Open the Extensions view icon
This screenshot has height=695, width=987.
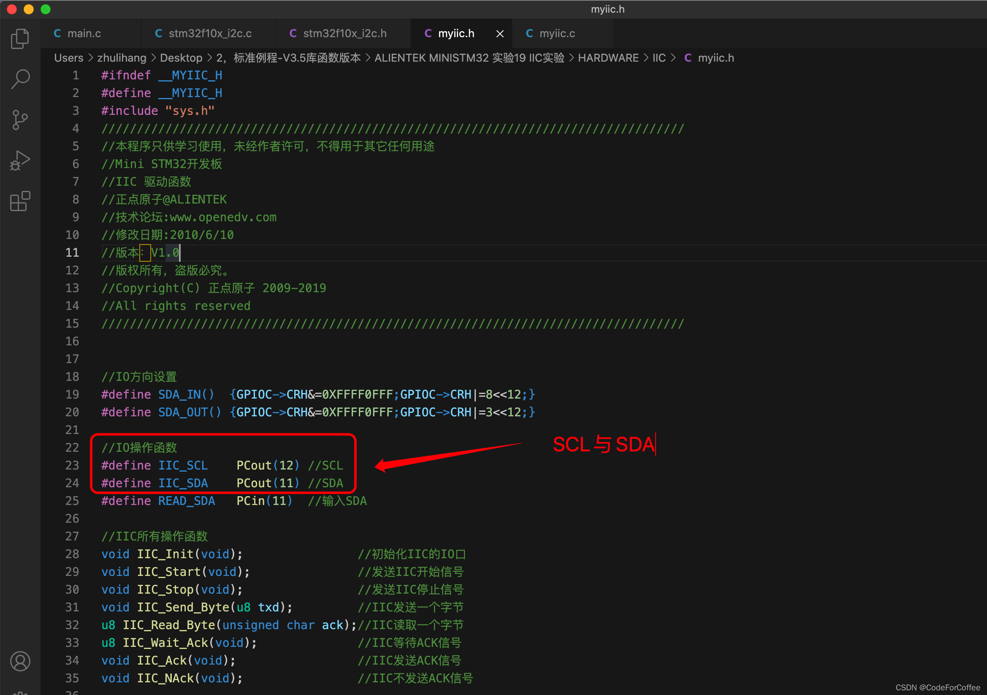(20, 201)
